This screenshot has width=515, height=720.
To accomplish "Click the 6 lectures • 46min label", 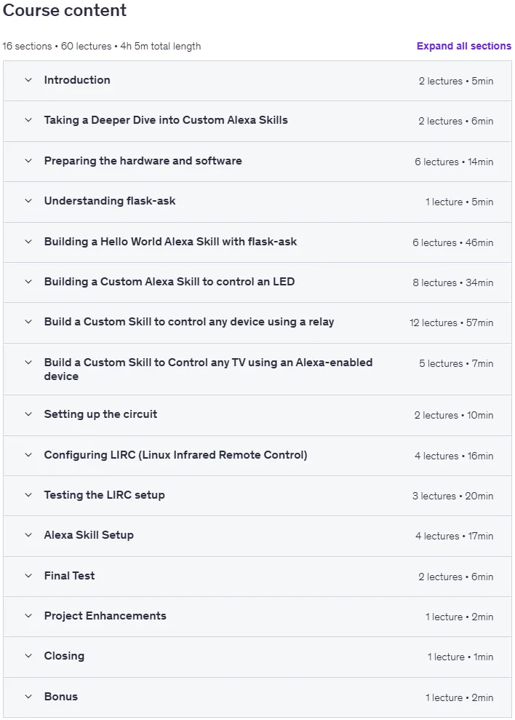I will pyautogui.click(x=452, y=242).
